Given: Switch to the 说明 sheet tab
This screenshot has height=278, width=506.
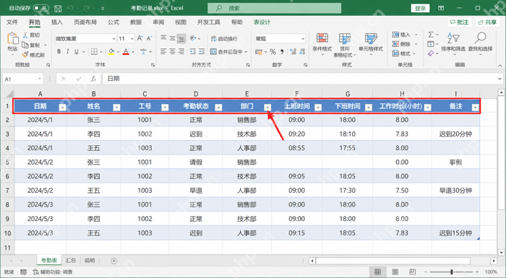Looking at the screenshot, I should pos(90,261).
